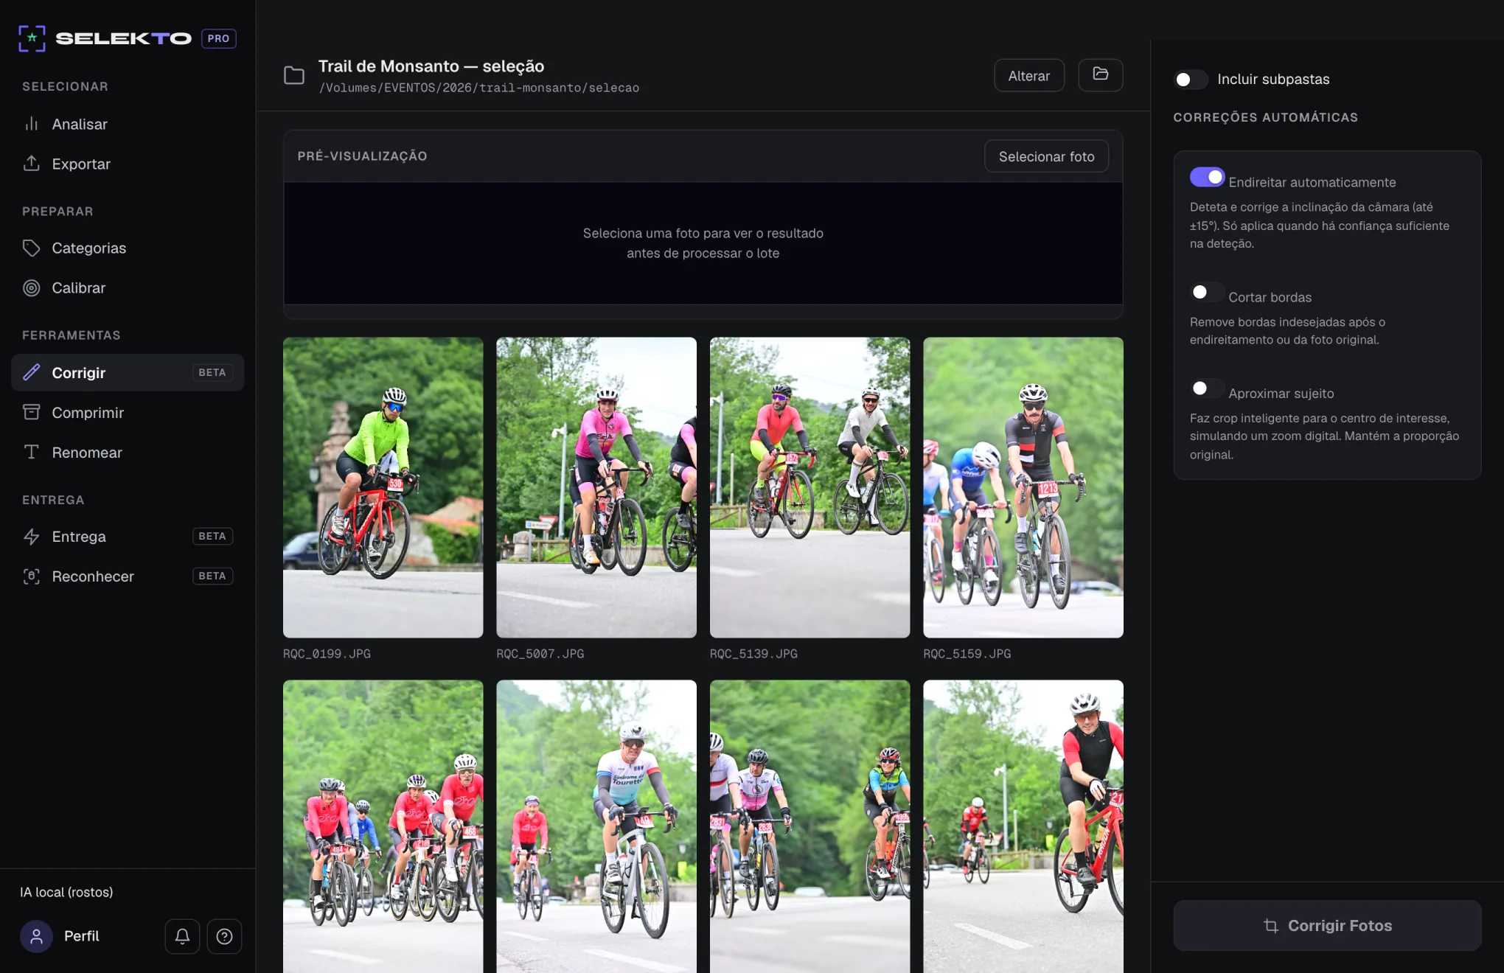The width and height of the screenshot is (1504, 973).
Task: Click the folder path /Volumes/EVENTOS/2026/trail-monsanto/selecao
Action: [x=478, y=88]
